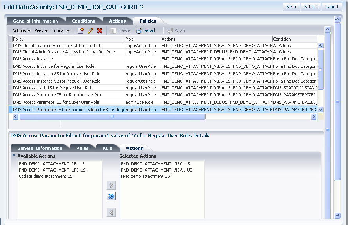The image size is (348, 225).
Task: Select the Policies tab
Action: pyautogui.click(x=148, y=21)
